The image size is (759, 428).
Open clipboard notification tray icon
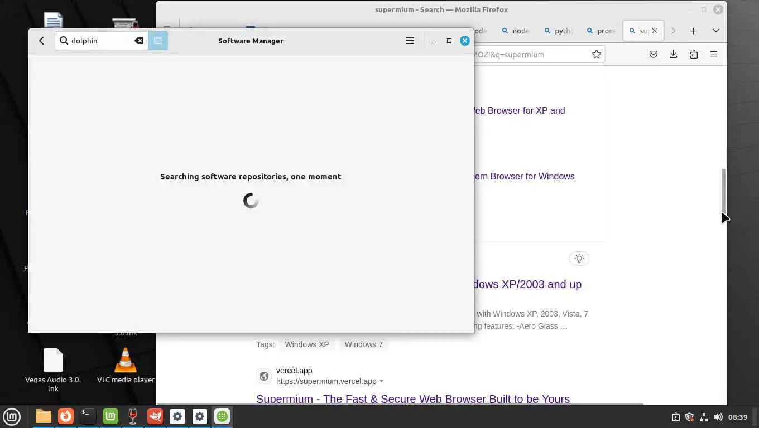(x=675, y=417)
